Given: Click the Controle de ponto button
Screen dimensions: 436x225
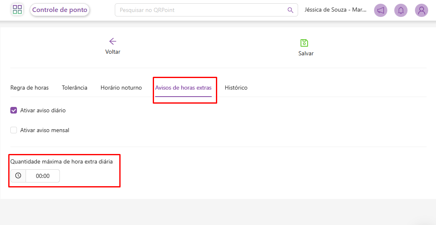Looking at the screenshot, I should pos(60,10).
